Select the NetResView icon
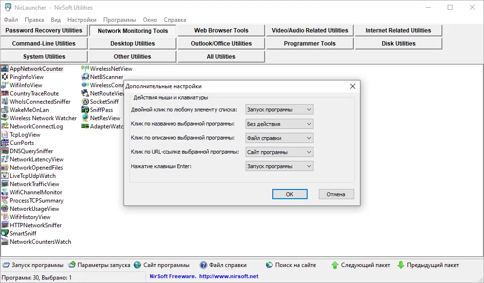 85,118
